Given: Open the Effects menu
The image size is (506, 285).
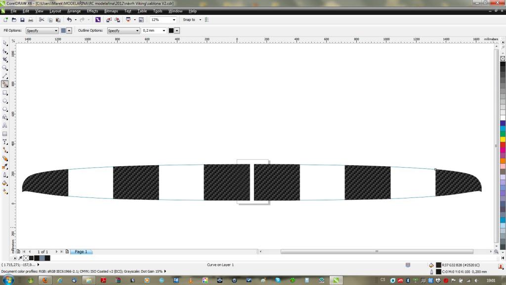Looking at the screenshot, I should click(x=92, y=11).
